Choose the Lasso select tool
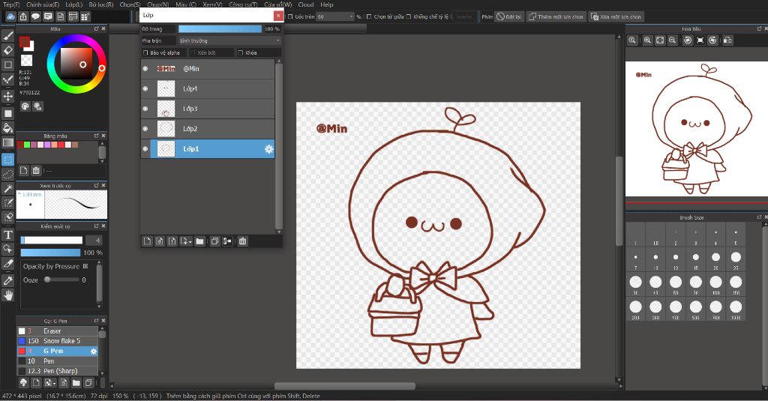Viewport: 768px width, 401px height. 7,175
